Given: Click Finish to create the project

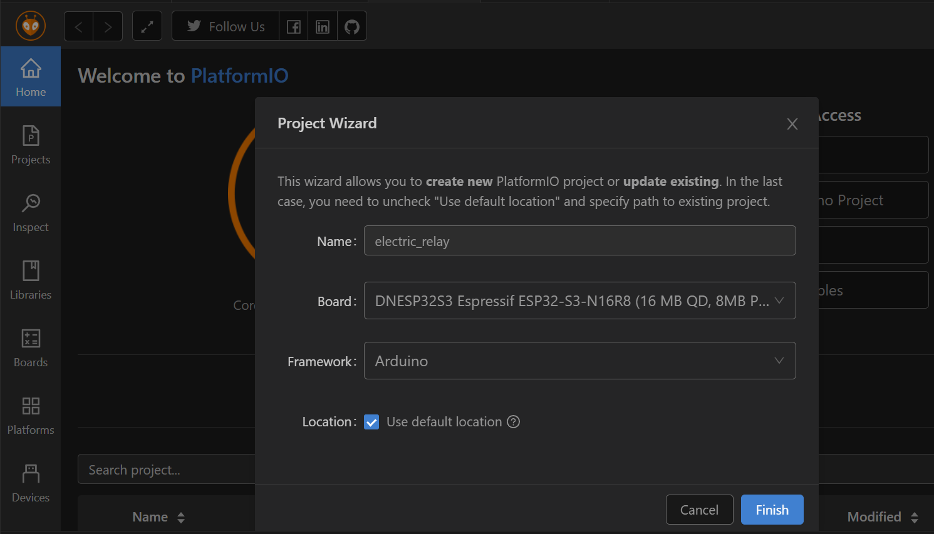Looking at the screenshot, I should 772,510.
